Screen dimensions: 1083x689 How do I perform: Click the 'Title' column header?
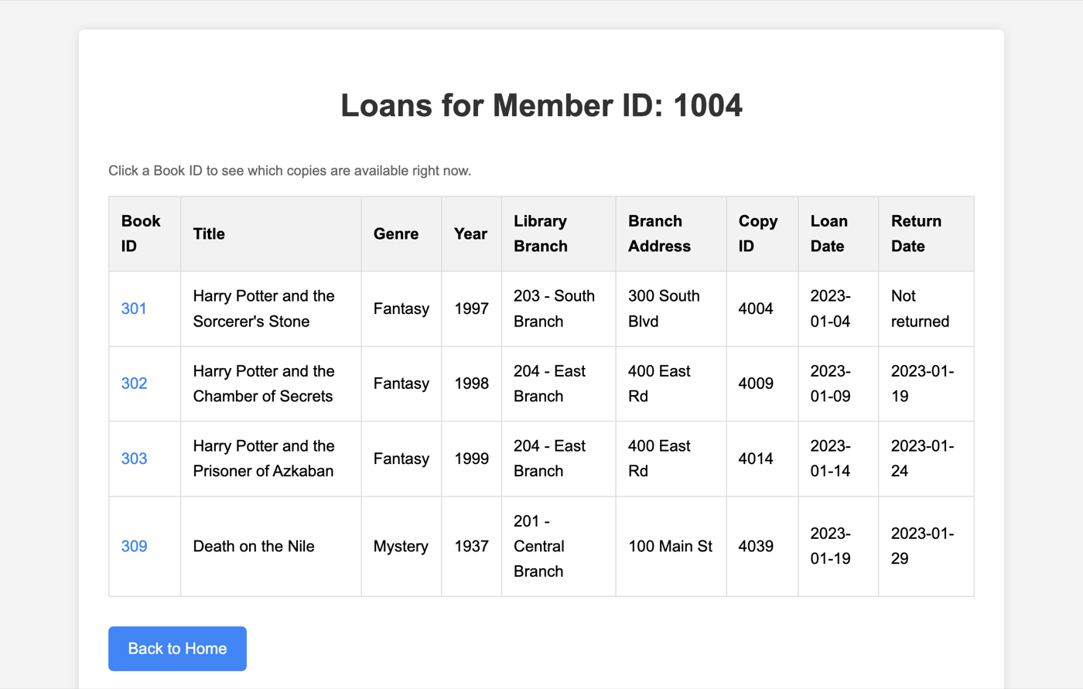pyautogui.click(x=271, y=234)
